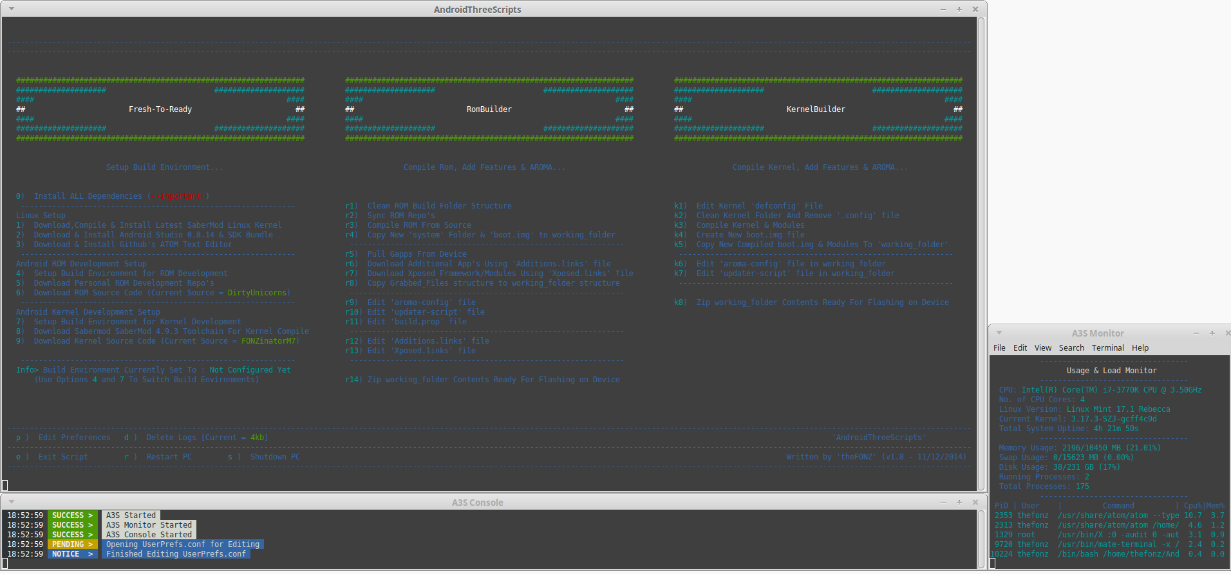Open Edit menu in A3S Monitor

tap(1020, 347)
